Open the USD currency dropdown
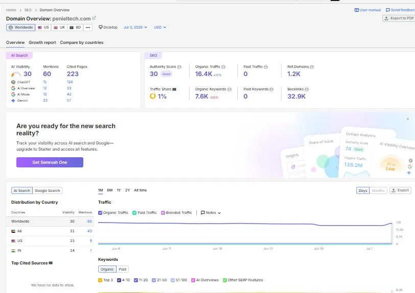 point(160,27)
